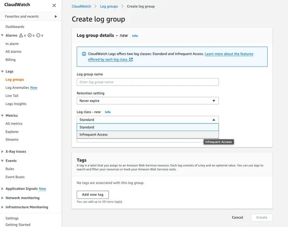288x227 pixels.
Task: Expand the X-Ray traces section
Action: click(2, 151)
